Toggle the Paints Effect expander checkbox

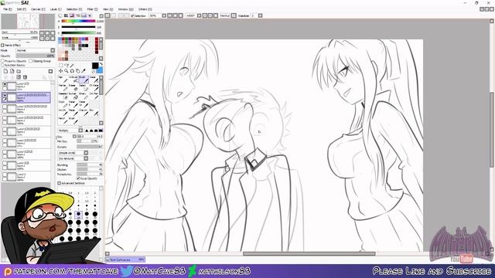2,45
